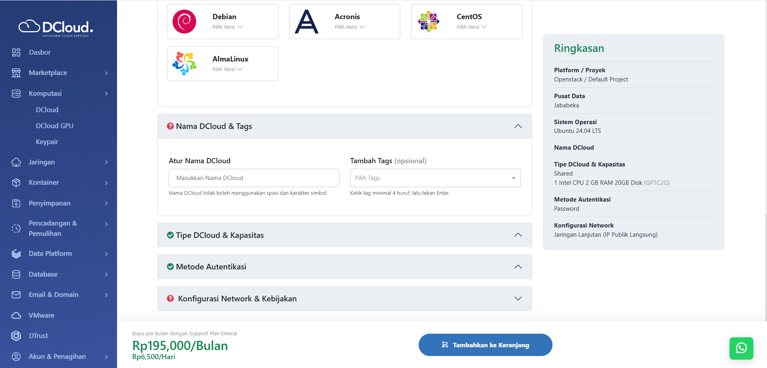767x368 pixels.
Task: Collapse the Nama DCloud & Tags section
Action: tap(518, 126)
